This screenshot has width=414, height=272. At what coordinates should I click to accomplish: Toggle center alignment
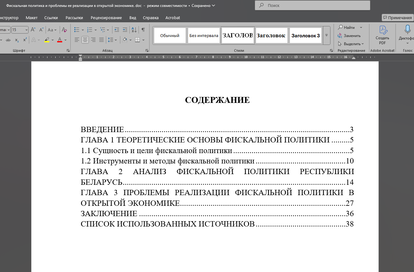click(85, 40)
